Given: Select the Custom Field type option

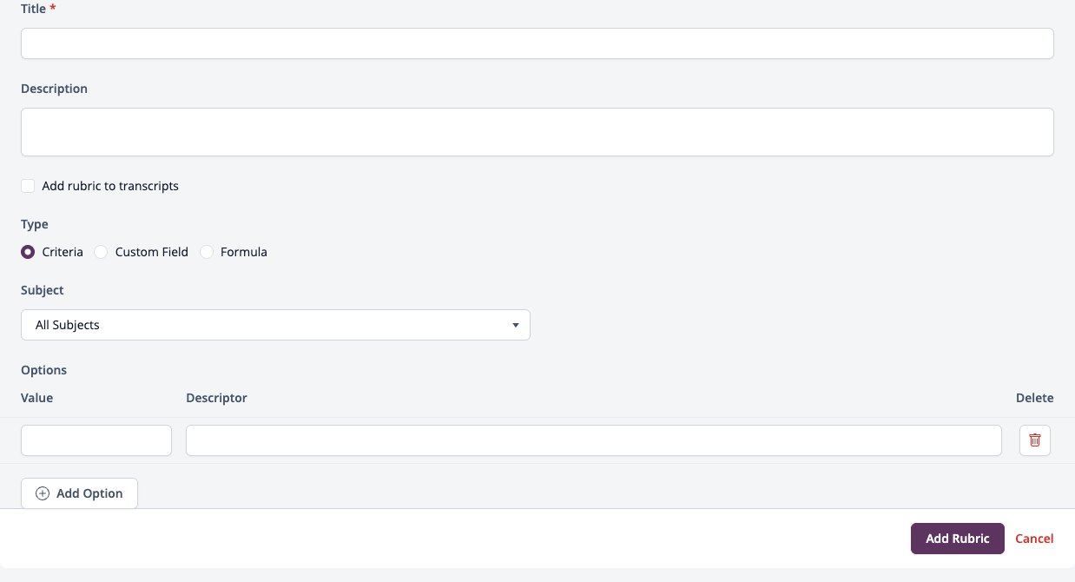Looking at the screenshot, I should coord(101,252).
